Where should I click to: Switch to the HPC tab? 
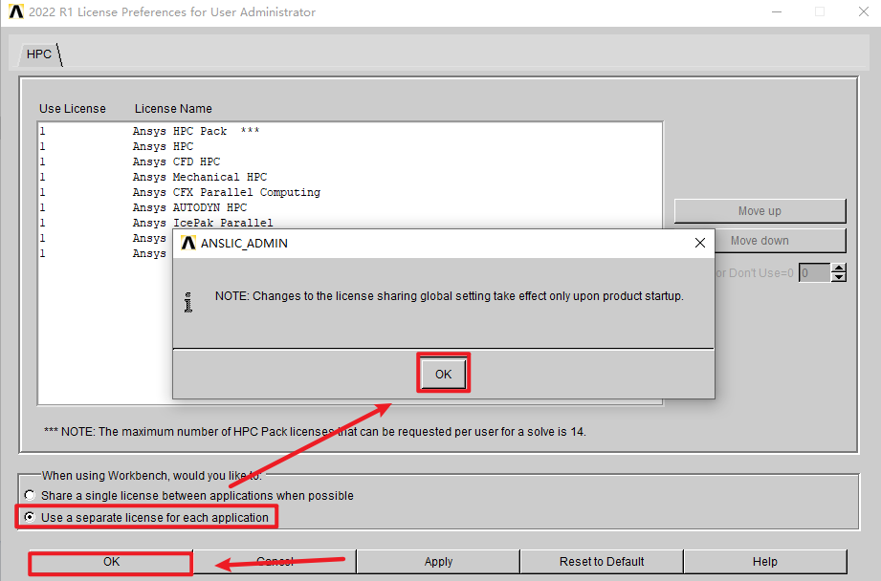click(x=39, y=54)
